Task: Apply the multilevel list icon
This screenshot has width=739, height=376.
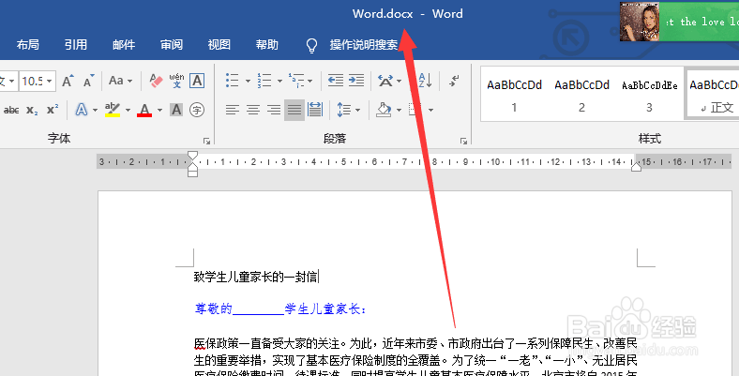Action: 296,81
